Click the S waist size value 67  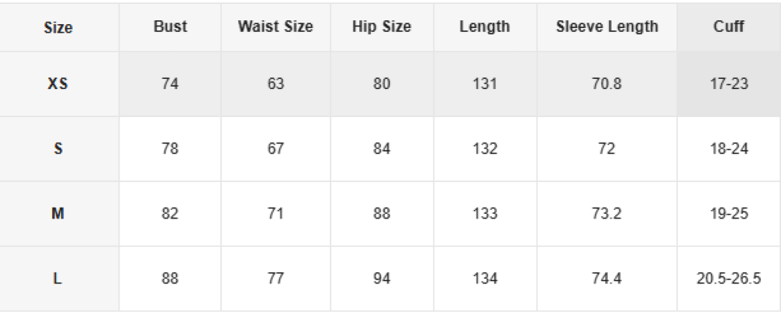276,148
